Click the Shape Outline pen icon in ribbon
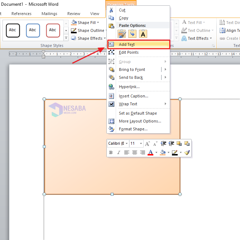The image size is (240, 240). pos(74,30)
